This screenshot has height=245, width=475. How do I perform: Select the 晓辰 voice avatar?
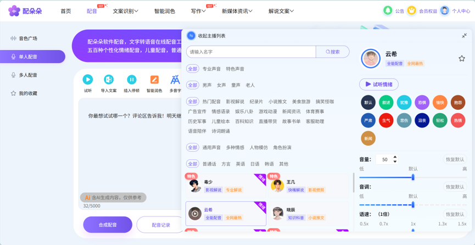tap(277, 214)
